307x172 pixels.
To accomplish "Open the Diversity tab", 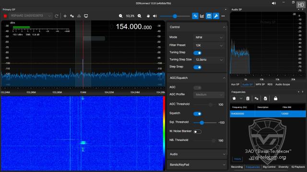I will 283,167.
